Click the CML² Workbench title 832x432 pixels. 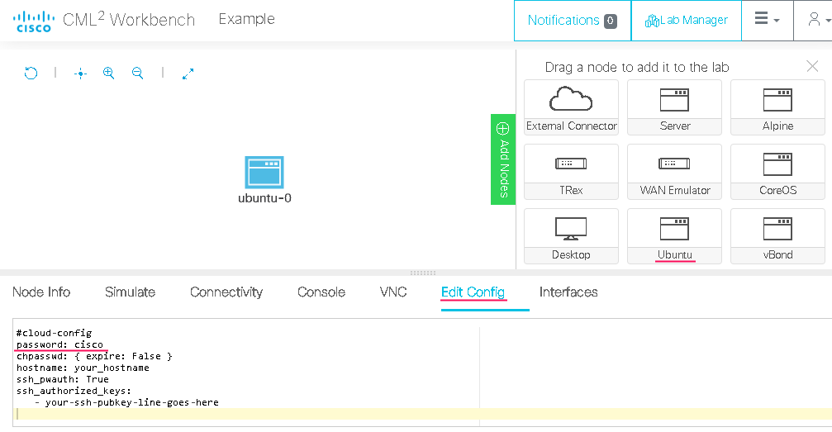[129, 20]
